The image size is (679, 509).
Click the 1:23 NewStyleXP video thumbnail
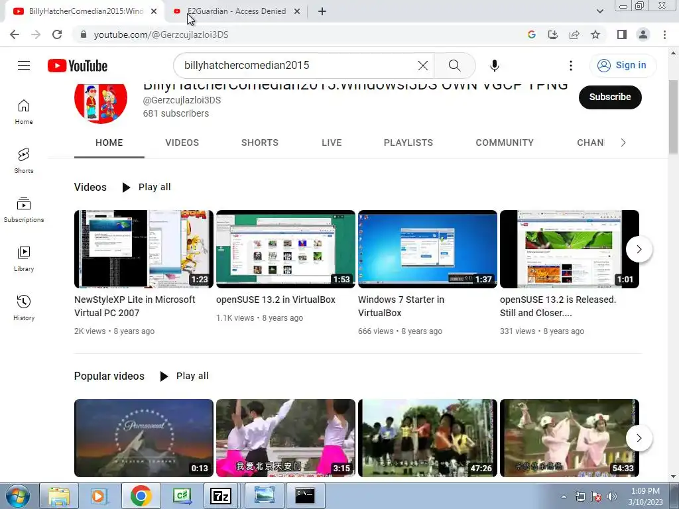144,249
